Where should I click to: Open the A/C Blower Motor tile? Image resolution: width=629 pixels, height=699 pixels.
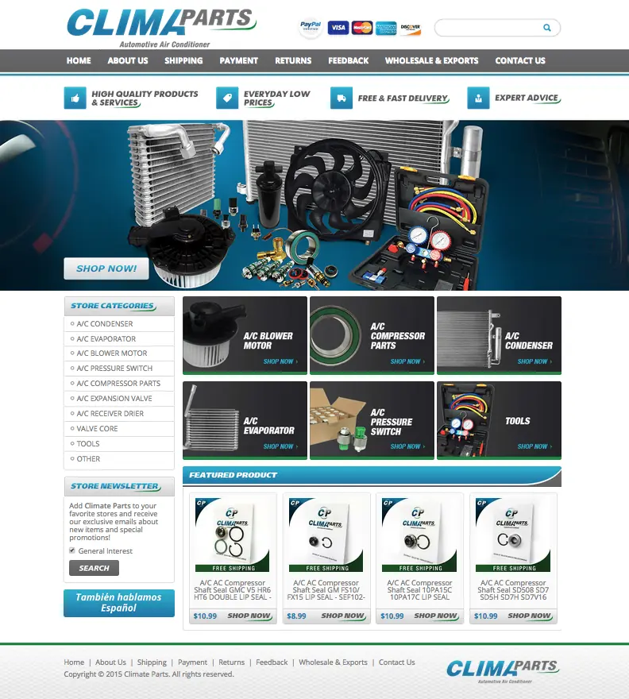245,335
